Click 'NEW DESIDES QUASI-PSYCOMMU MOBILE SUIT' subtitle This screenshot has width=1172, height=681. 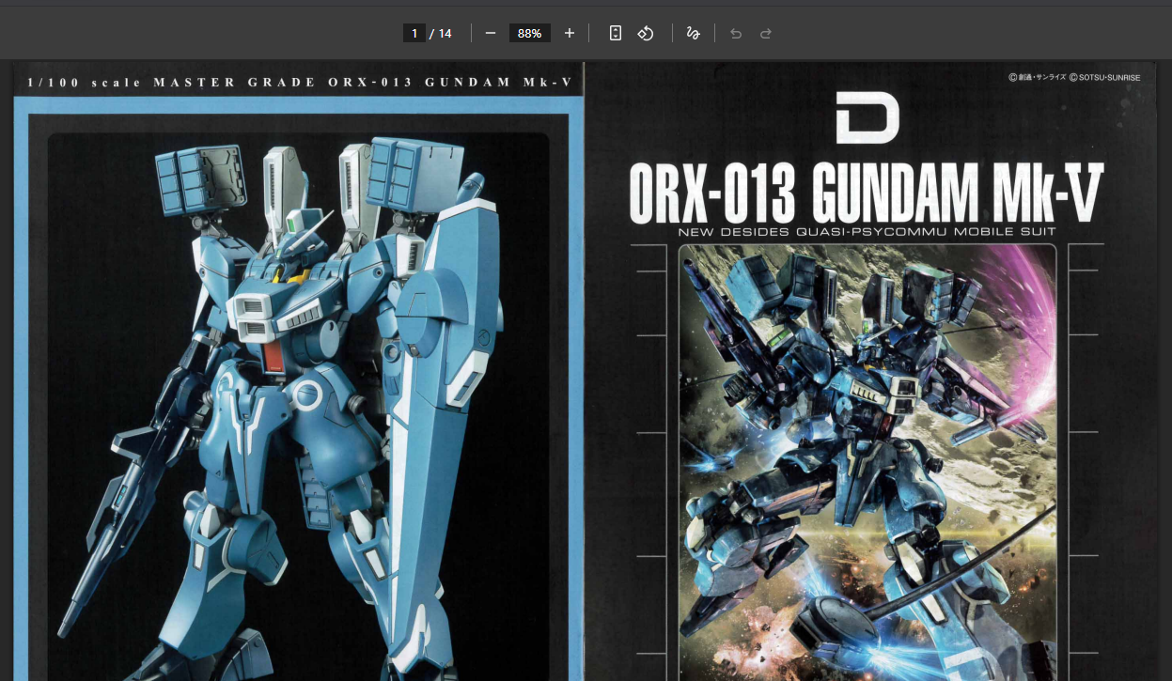click(867, 232)
